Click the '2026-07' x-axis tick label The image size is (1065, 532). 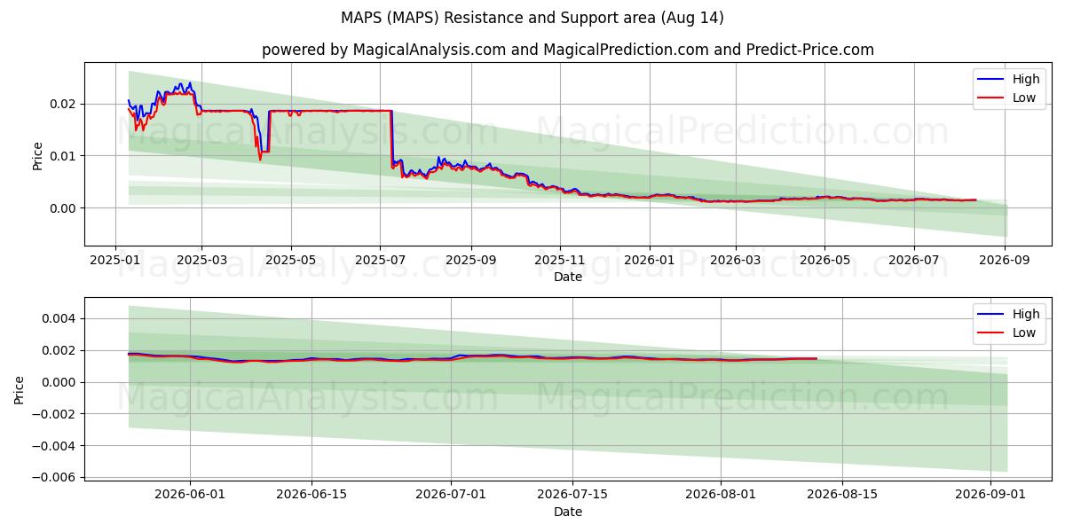coord(914,261)
